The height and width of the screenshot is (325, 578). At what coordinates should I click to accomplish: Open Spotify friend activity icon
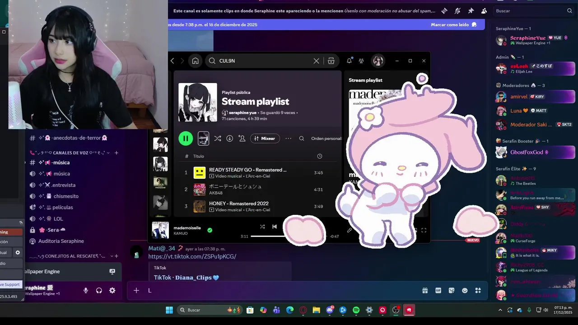coord(361,60)
